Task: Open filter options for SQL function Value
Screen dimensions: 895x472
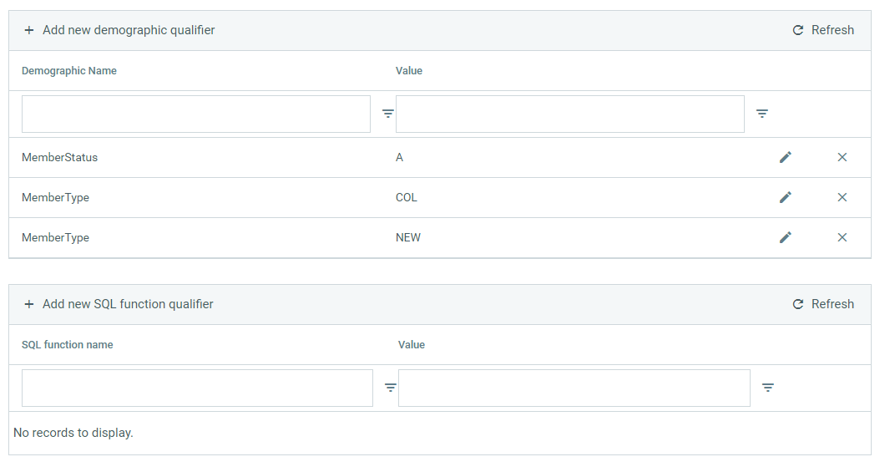Action: 768,388
